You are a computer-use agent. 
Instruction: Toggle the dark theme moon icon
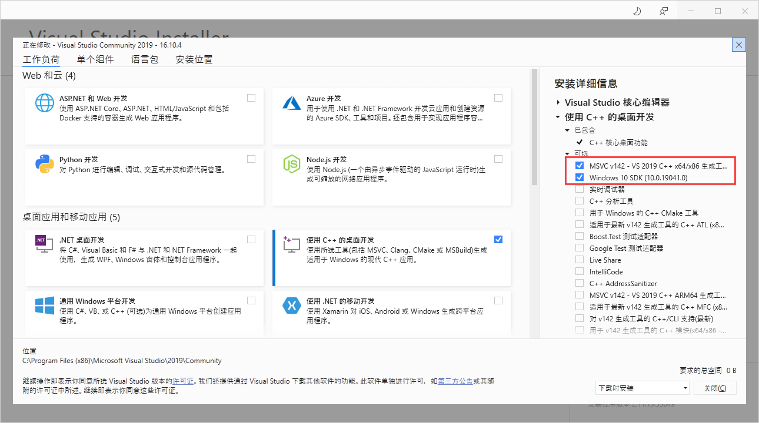(x=637, y=11)
